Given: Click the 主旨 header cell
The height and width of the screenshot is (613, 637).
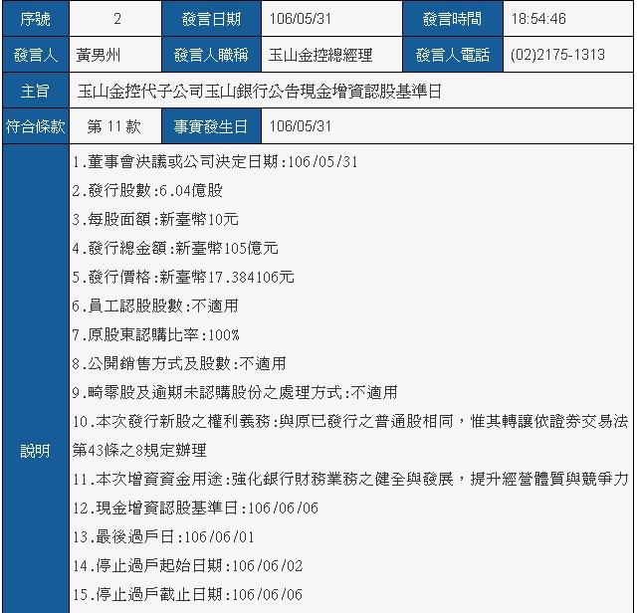Looking at the screenshot, I should point(36,91).
